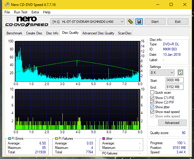This screenshot has width=194, height=159.
Task: Open the Run Test menu
Action: point(20,12)
